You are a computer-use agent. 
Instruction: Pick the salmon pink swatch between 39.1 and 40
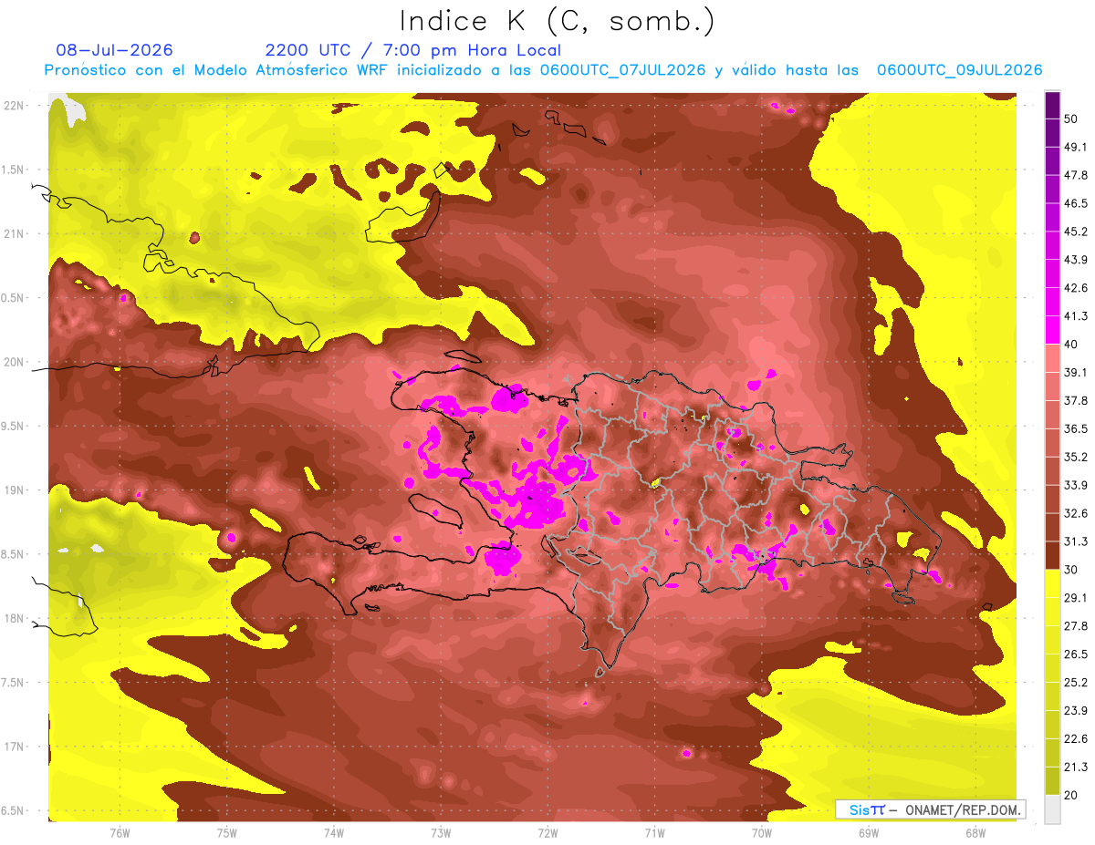[1052, 358]
